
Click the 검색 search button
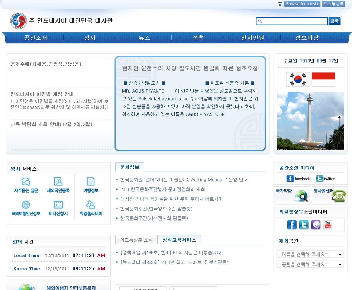click(x=334, y=21)
